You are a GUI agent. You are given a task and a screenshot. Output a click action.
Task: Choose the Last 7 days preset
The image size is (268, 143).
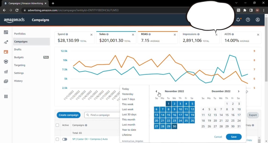click(x=128, y=99)
